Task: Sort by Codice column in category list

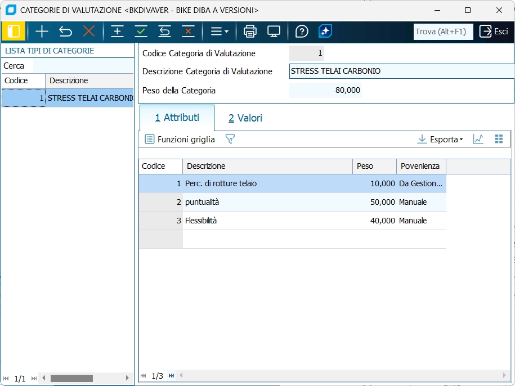Action: pos(23,80)
